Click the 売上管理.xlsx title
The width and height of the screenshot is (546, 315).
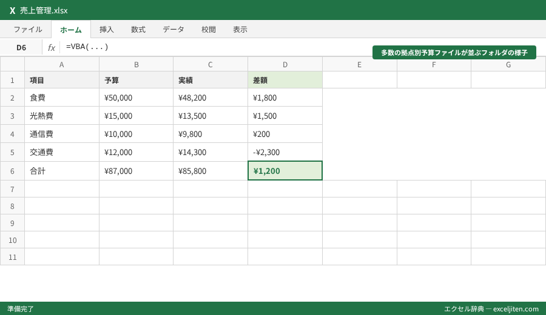44,10
